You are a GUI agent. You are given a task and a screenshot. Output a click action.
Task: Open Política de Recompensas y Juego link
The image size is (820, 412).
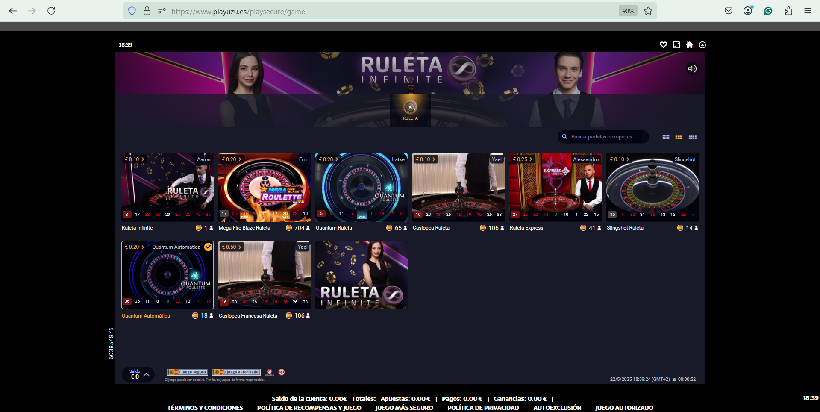[309, 408]
